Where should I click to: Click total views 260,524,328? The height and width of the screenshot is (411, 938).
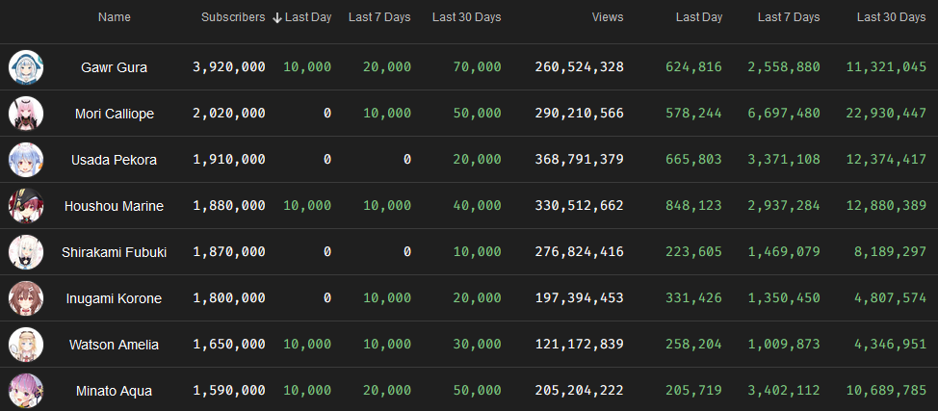[x=579, y=67]
